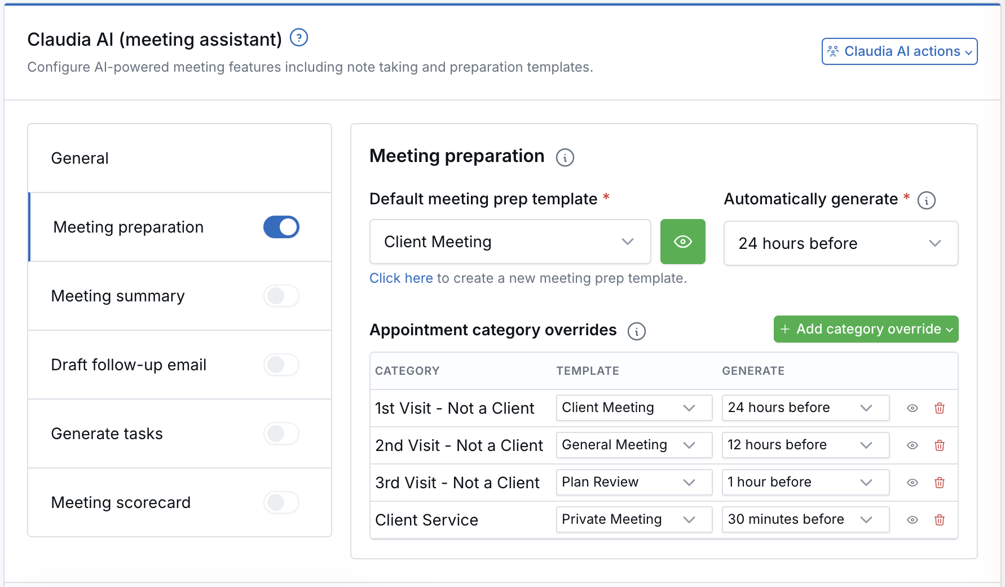Preview 2nd Visit - Not a Client override
This screenshot has height=587, width=1005.
coord(912,445)
